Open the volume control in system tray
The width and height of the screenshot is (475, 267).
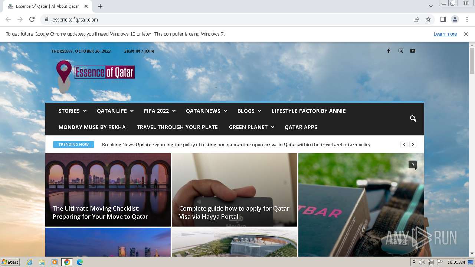tap(422, 262)
